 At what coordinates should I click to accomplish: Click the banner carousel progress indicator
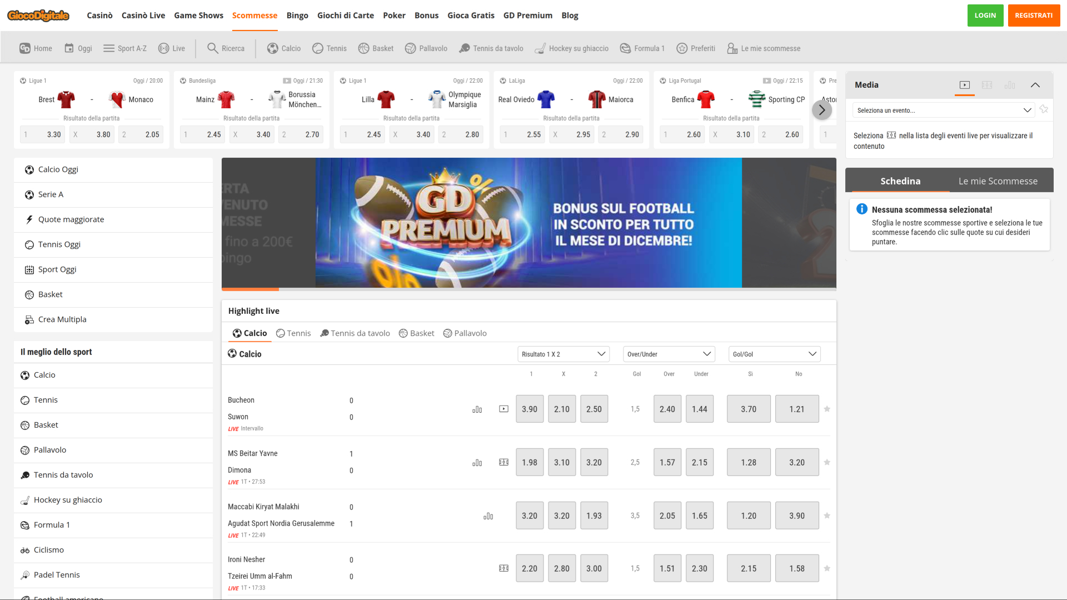250,289
